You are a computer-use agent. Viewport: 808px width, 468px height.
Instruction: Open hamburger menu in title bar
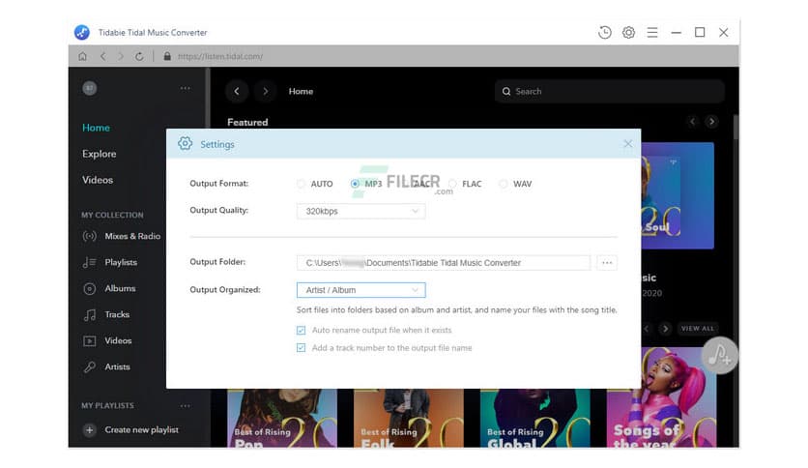(651, 33)
